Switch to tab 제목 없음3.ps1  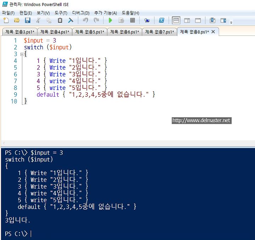pyautogui.click(x=20, y=32)
